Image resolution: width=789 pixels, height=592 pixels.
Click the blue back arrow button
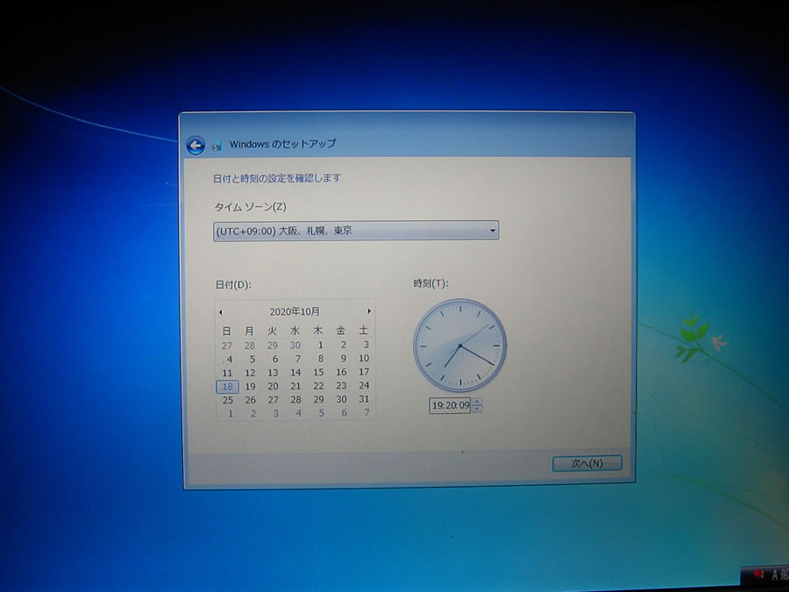[x=195, y=146]
